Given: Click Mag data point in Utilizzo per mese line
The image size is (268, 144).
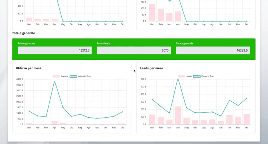Looking at the screenshot, I should click(x=63, y=107).
